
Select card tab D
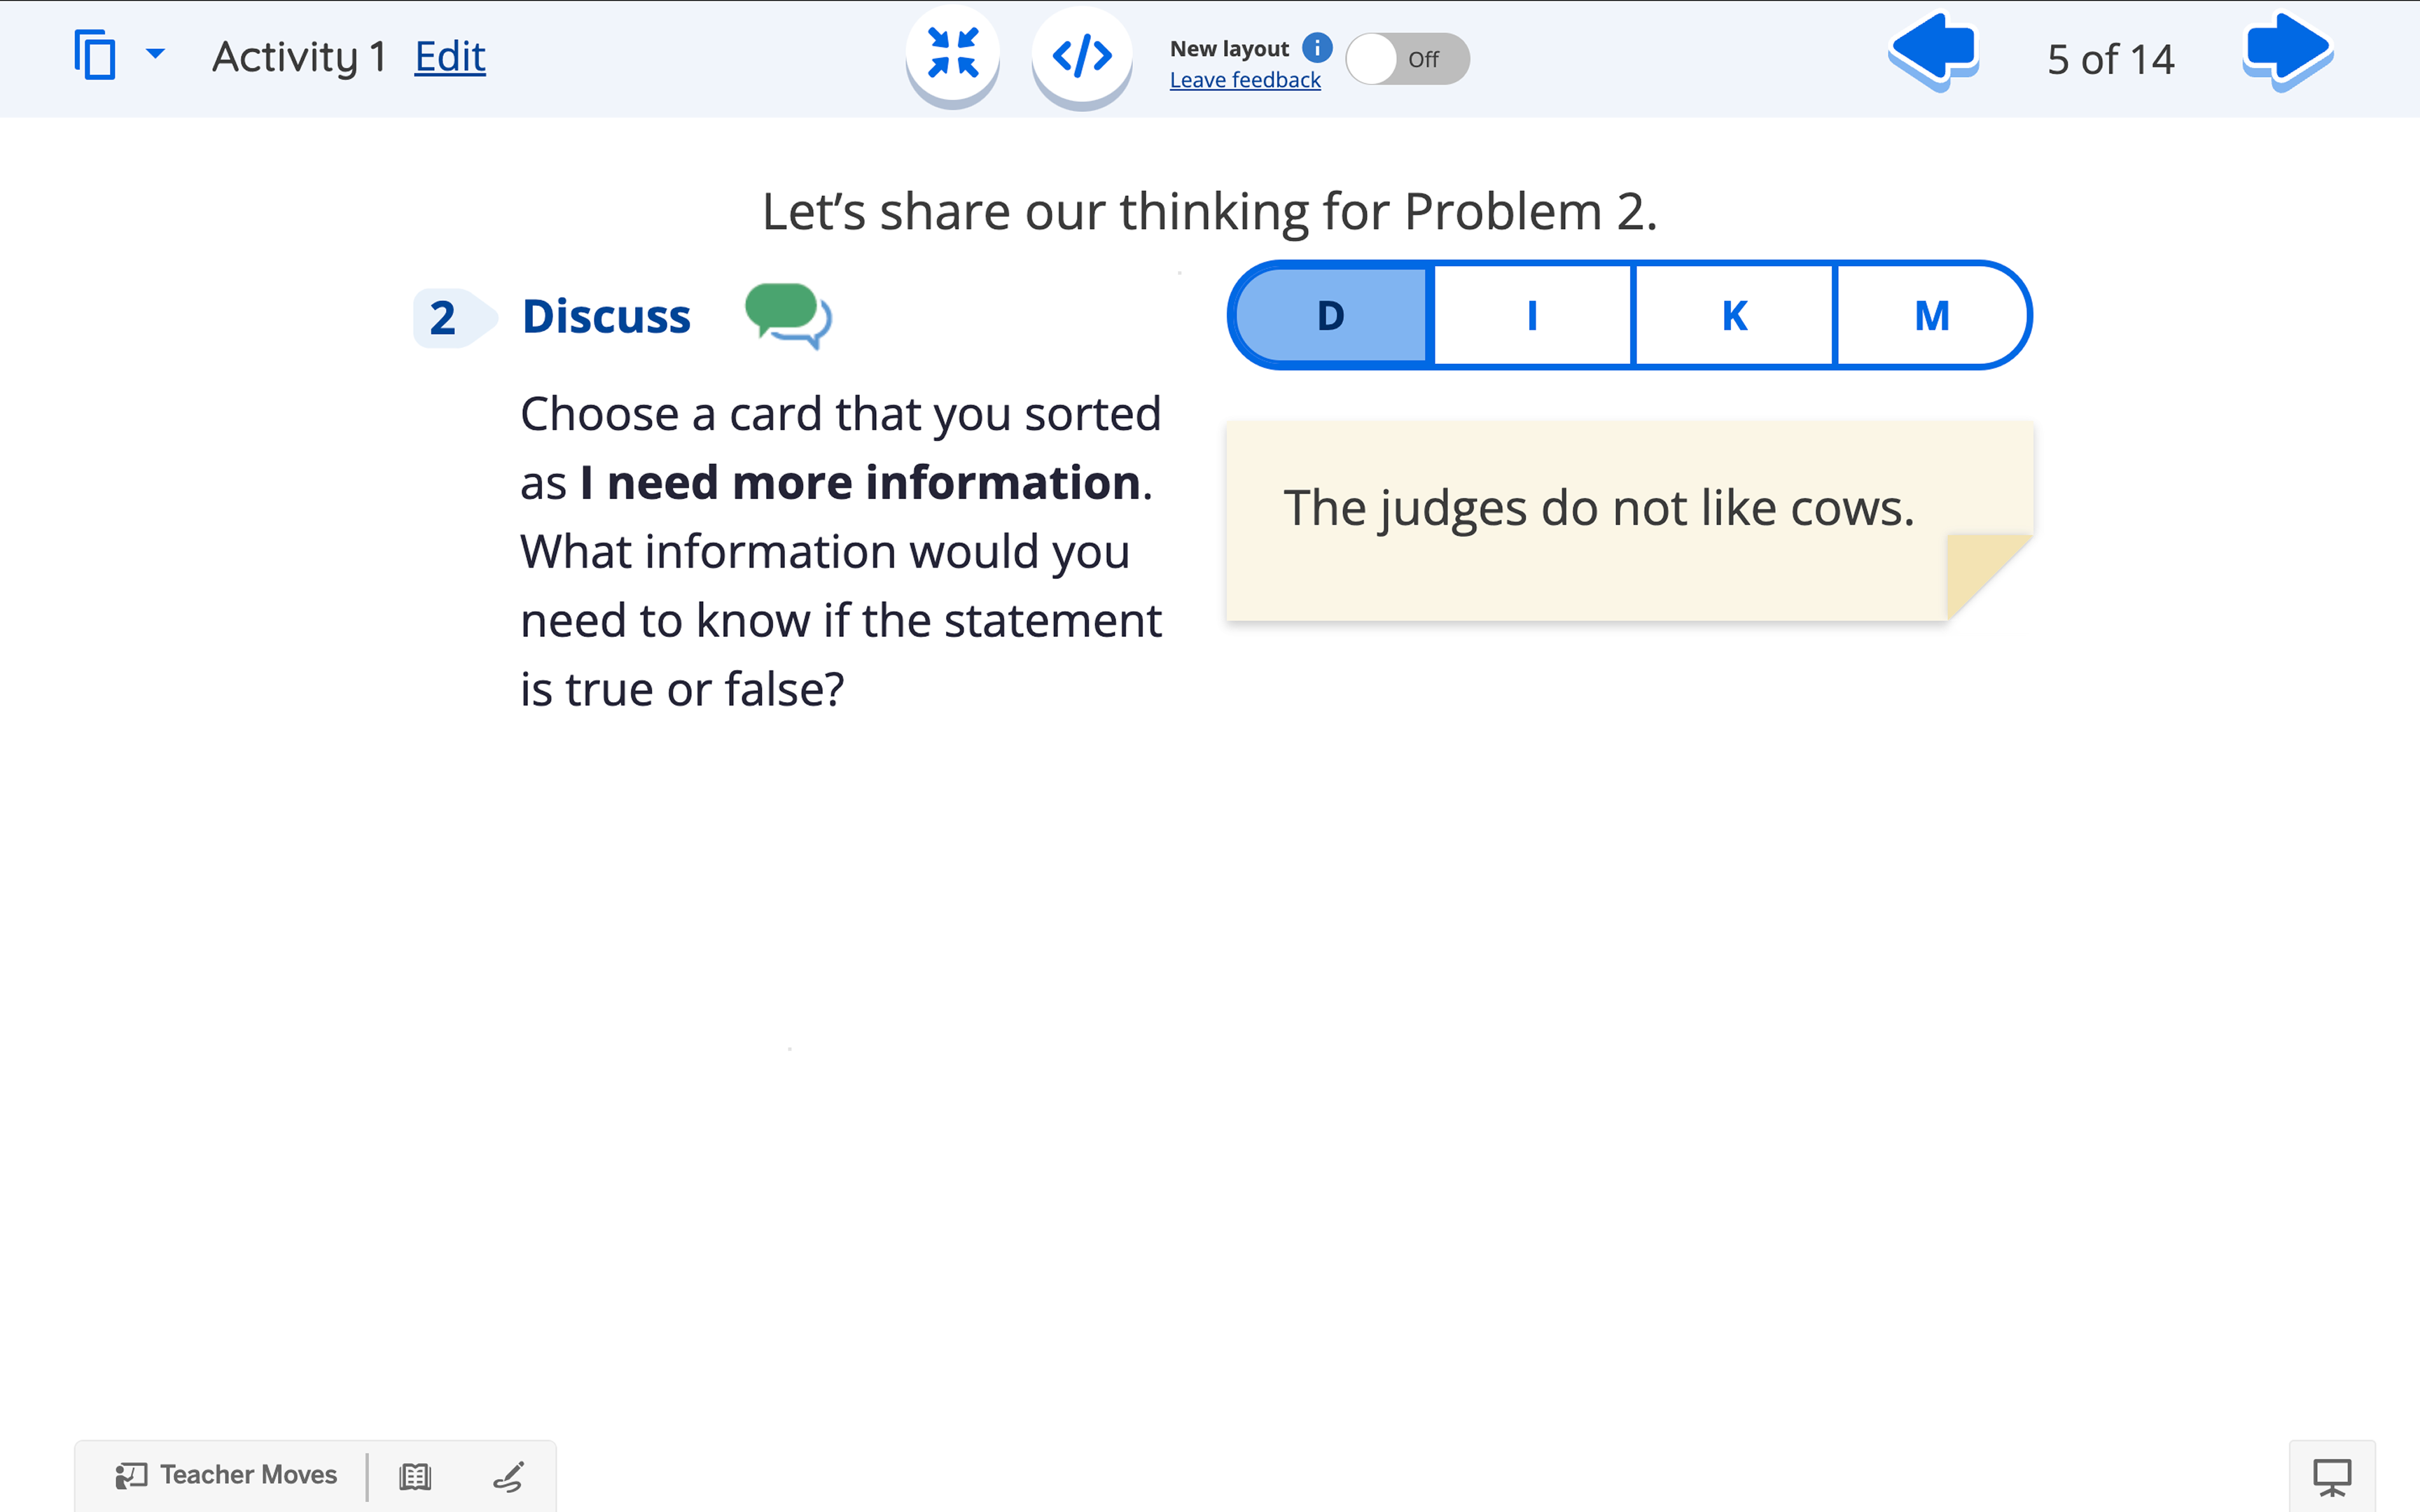[x=1330, y=315]
